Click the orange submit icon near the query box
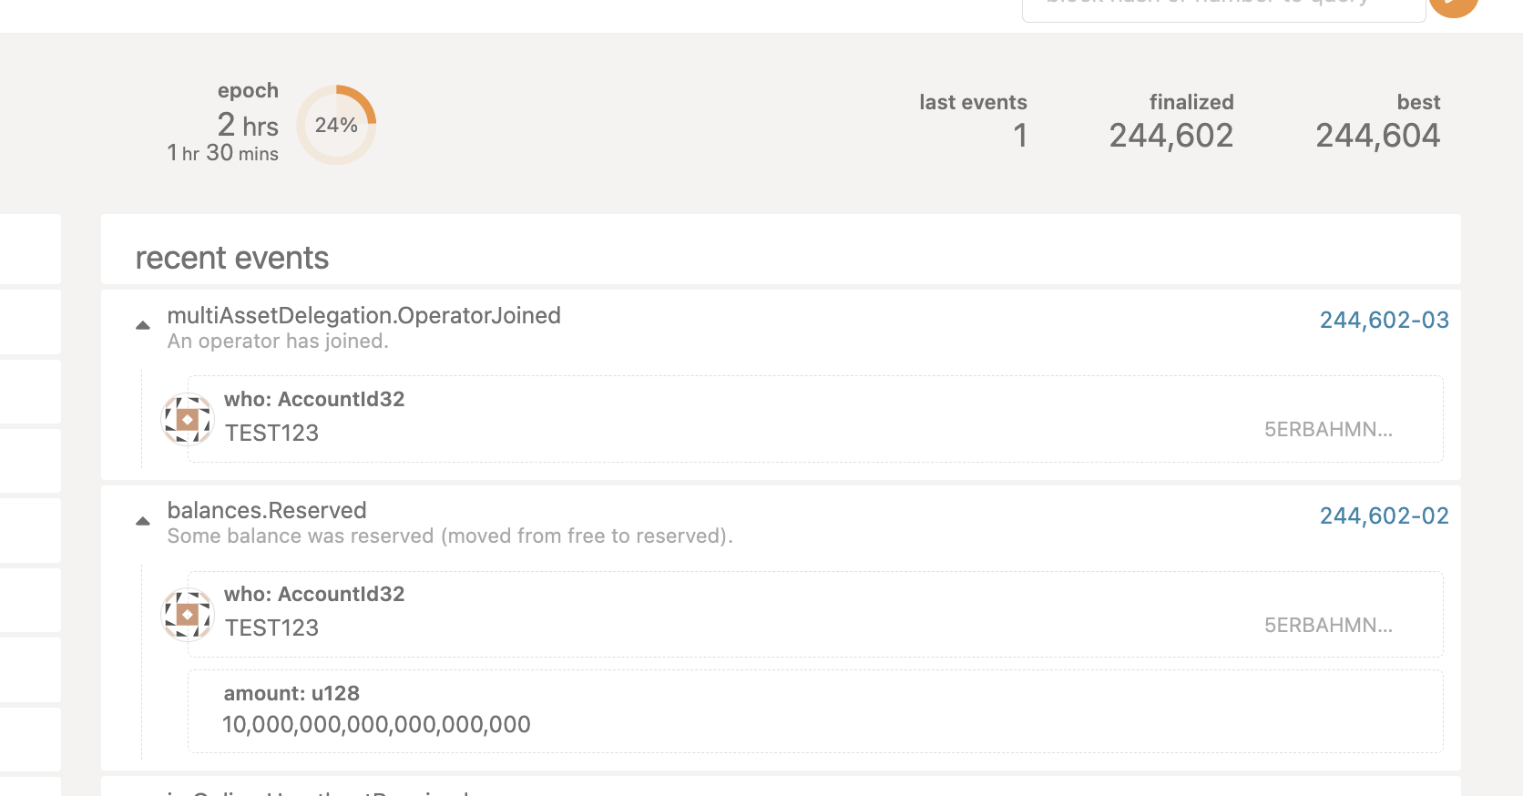This screenshot has width=1523, height=796. (1453, 7)
